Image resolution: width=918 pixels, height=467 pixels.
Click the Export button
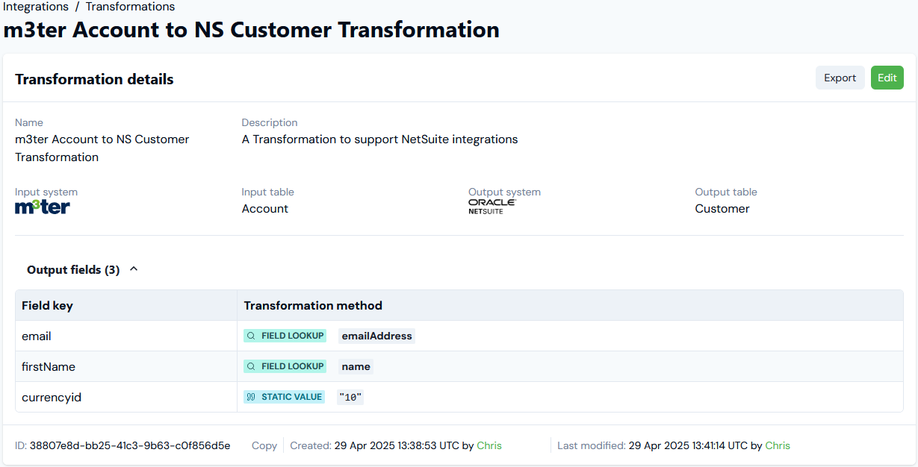click(x=840, y=78)
